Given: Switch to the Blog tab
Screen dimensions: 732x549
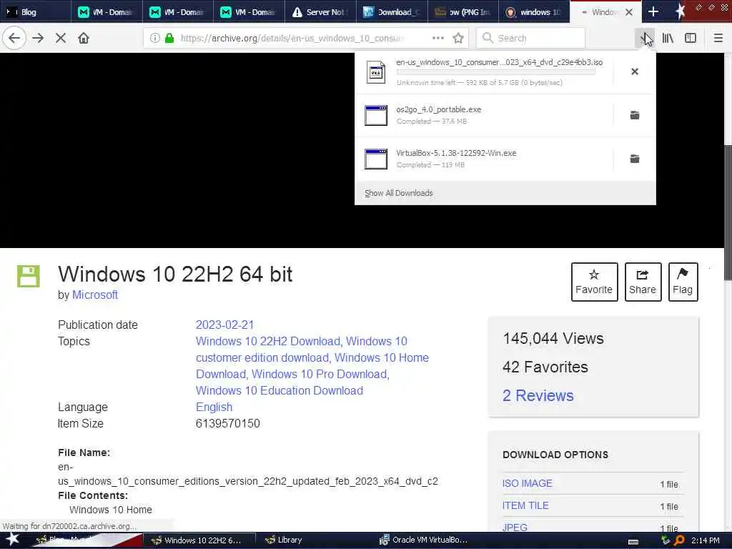Looking at the screenshot, I should tap(36, 12).
